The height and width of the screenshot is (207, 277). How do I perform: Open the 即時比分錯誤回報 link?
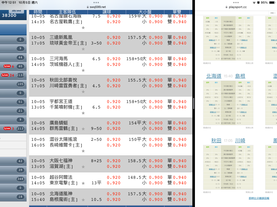coord(259,198)
